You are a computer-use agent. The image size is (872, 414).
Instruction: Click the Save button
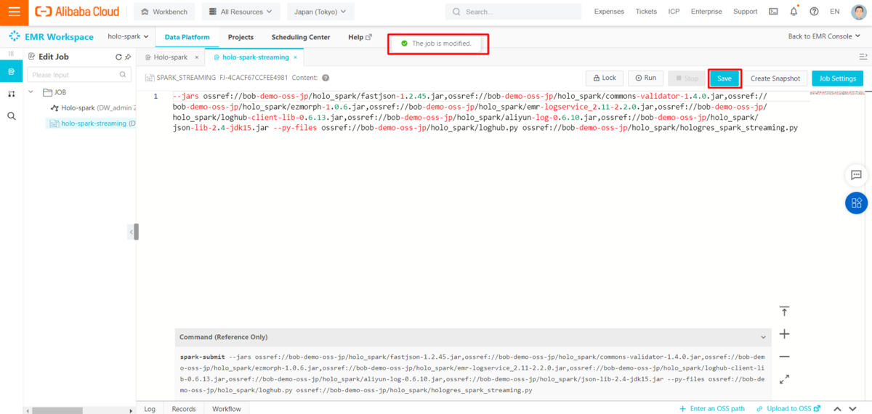(x=724, y=78)
